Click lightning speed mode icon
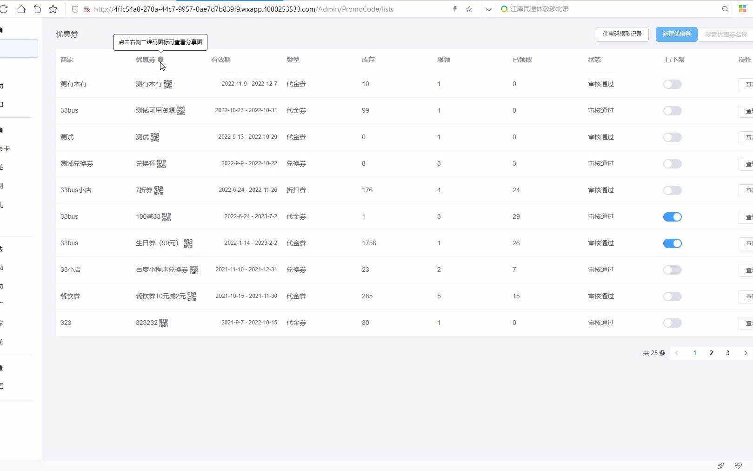This screenshot has width=753, height=471. 455,9
